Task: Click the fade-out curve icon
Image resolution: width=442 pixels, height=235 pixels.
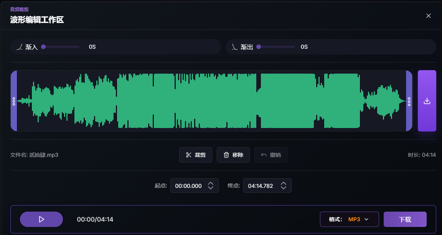Action: click(x=235, y=47)
